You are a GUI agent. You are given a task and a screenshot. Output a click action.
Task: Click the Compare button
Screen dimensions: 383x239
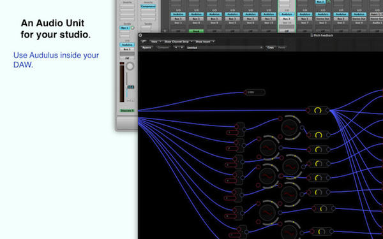point(163,48)
